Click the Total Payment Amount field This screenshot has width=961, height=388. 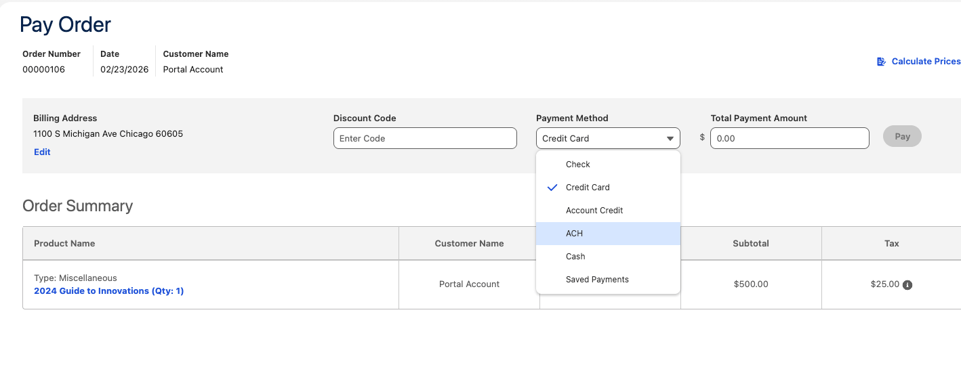pos(790,138)
